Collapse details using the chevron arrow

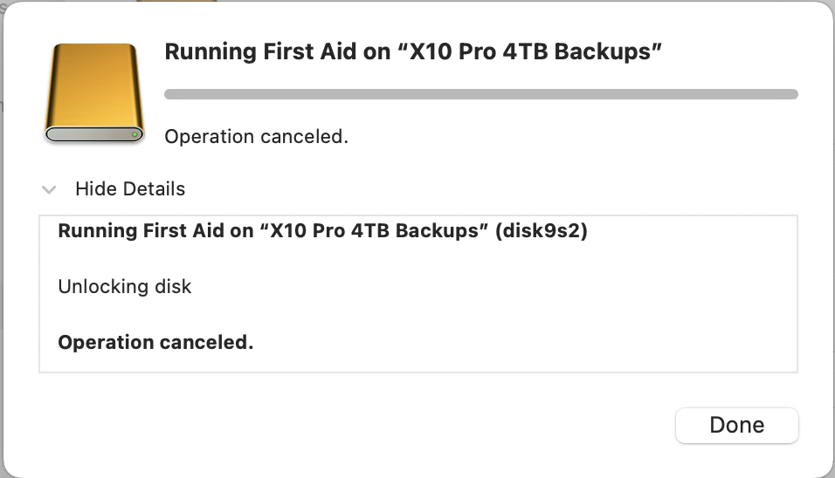click(50, 189)
